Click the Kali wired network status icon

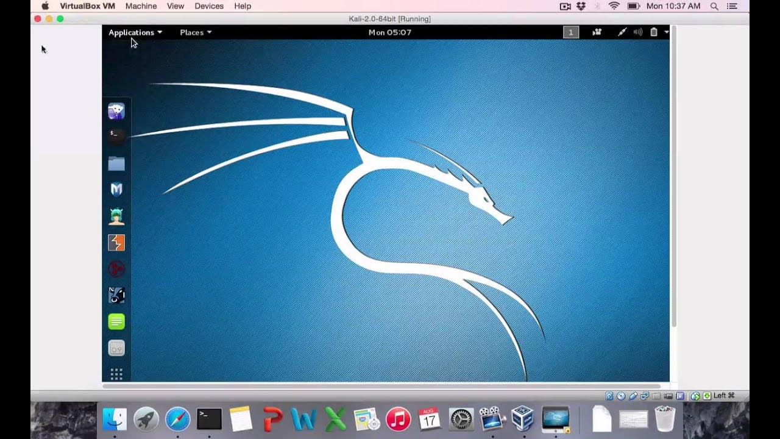click(x=622, y=32)
